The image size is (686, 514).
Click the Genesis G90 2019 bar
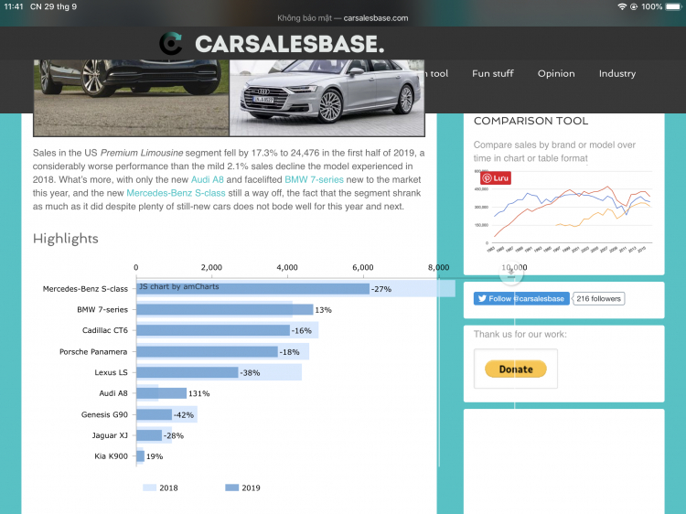click(x=154, y=414)
